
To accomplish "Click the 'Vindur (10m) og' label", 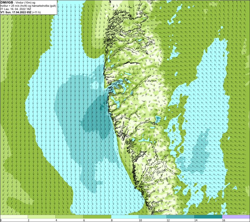I will click(26, 3).
